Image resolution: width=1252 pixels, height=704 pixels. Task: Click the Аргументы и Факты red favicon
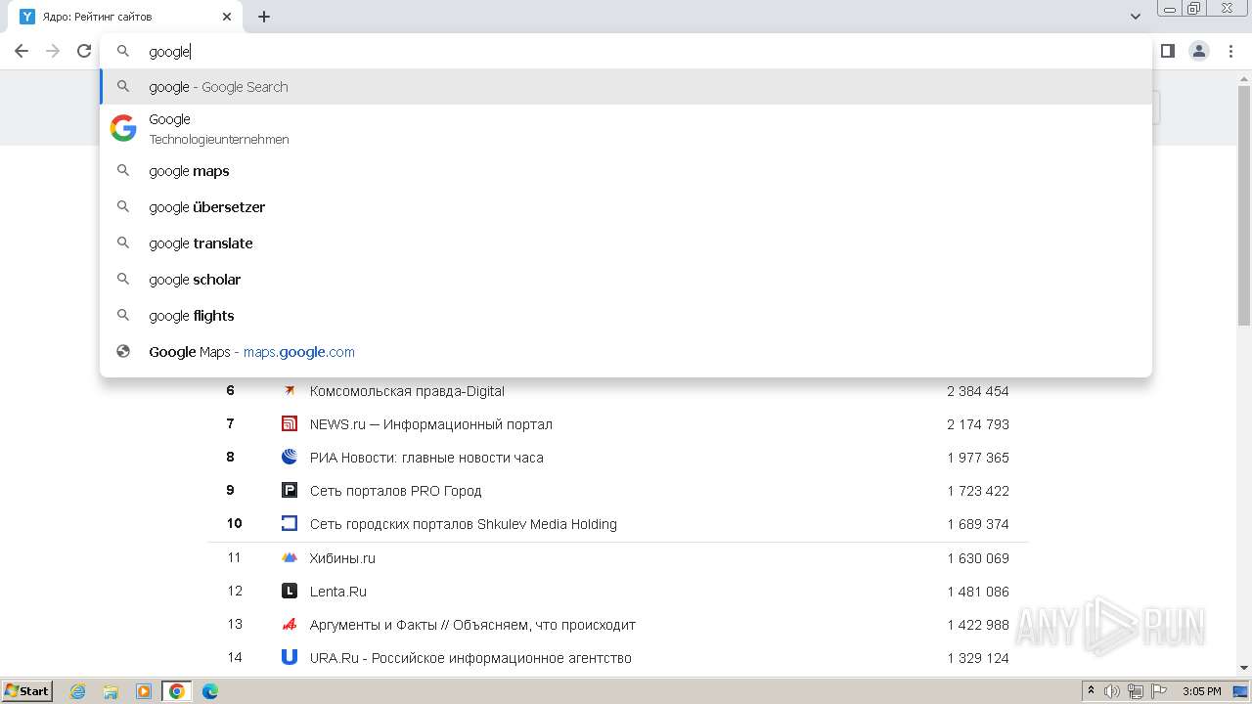click(x=289, y=625)
